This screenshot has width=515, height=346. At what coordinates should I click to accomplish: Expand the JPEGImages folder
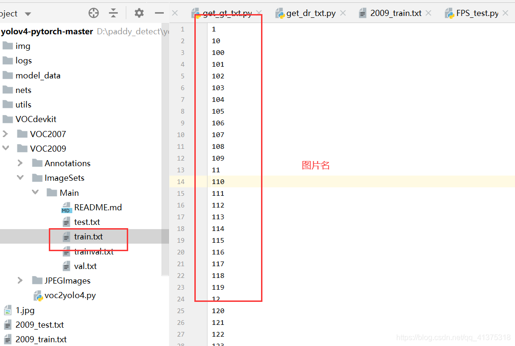coord(20,280)
